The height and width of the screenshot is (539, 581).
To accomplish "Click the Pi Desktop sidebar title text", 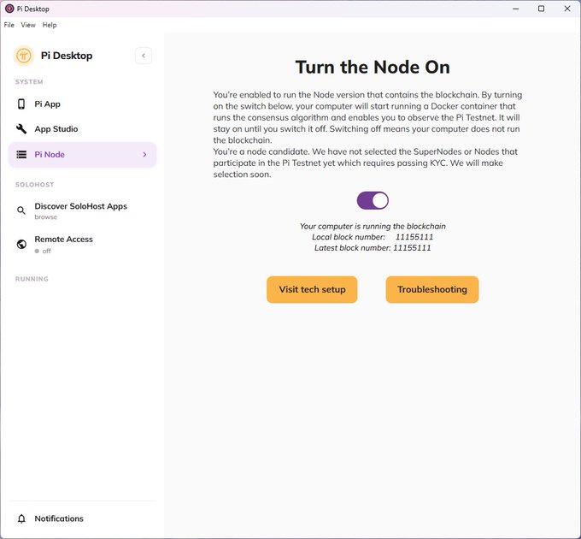I will pos(67,56).
